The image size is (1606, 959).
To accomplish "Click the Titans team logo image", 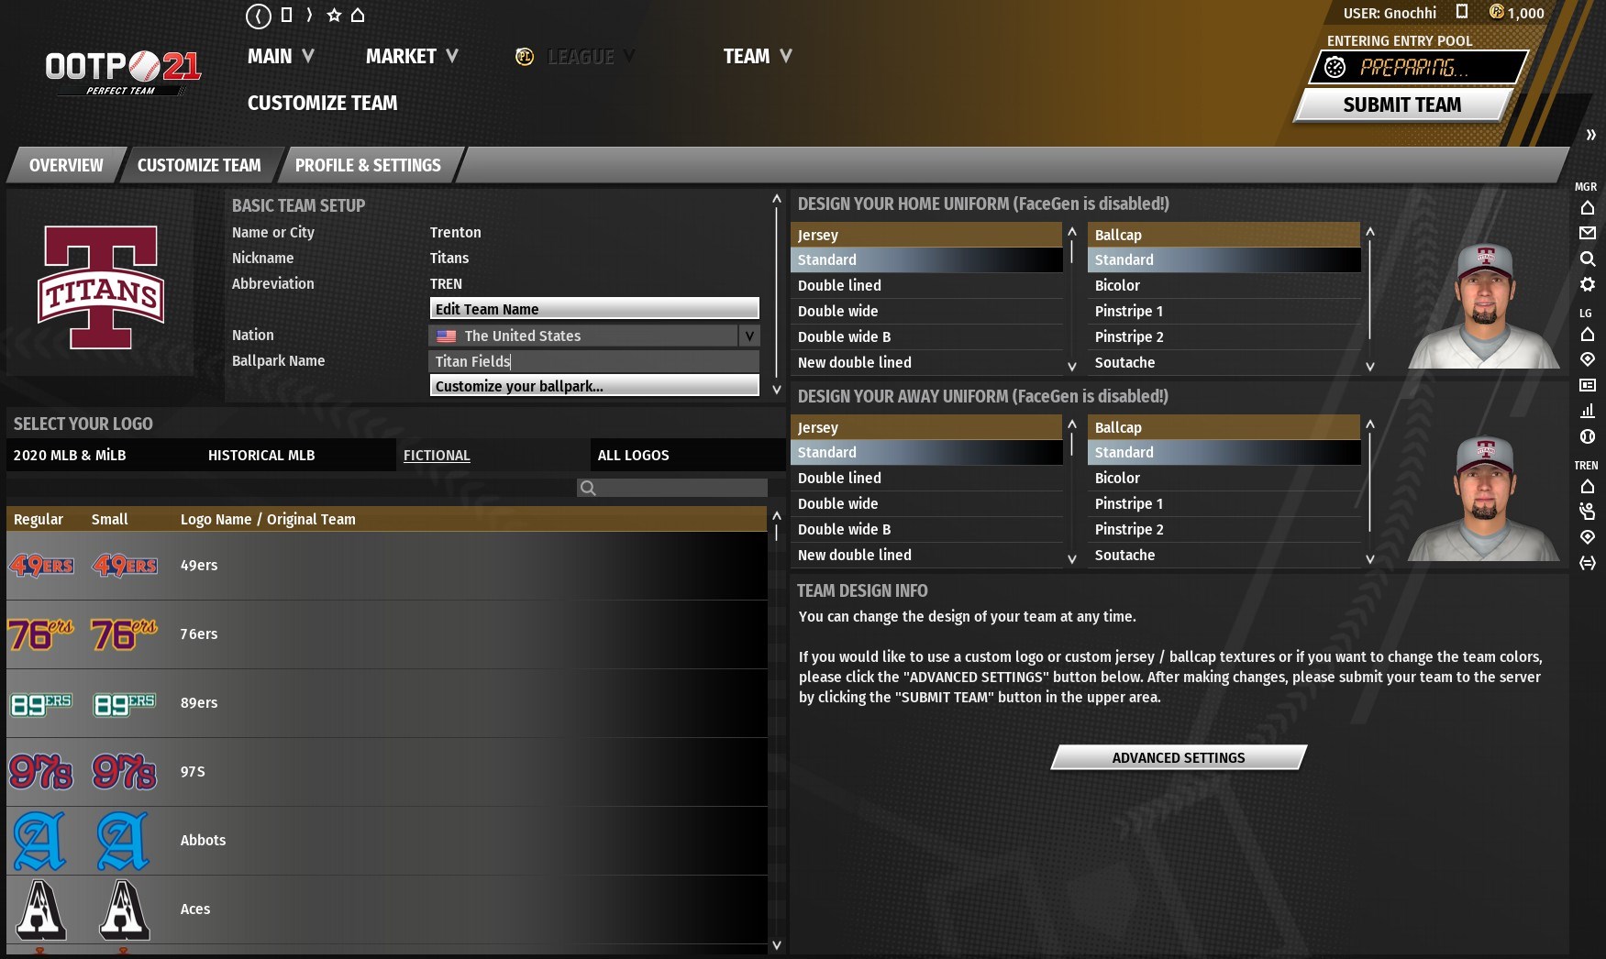I will click(x=101, y=287).
